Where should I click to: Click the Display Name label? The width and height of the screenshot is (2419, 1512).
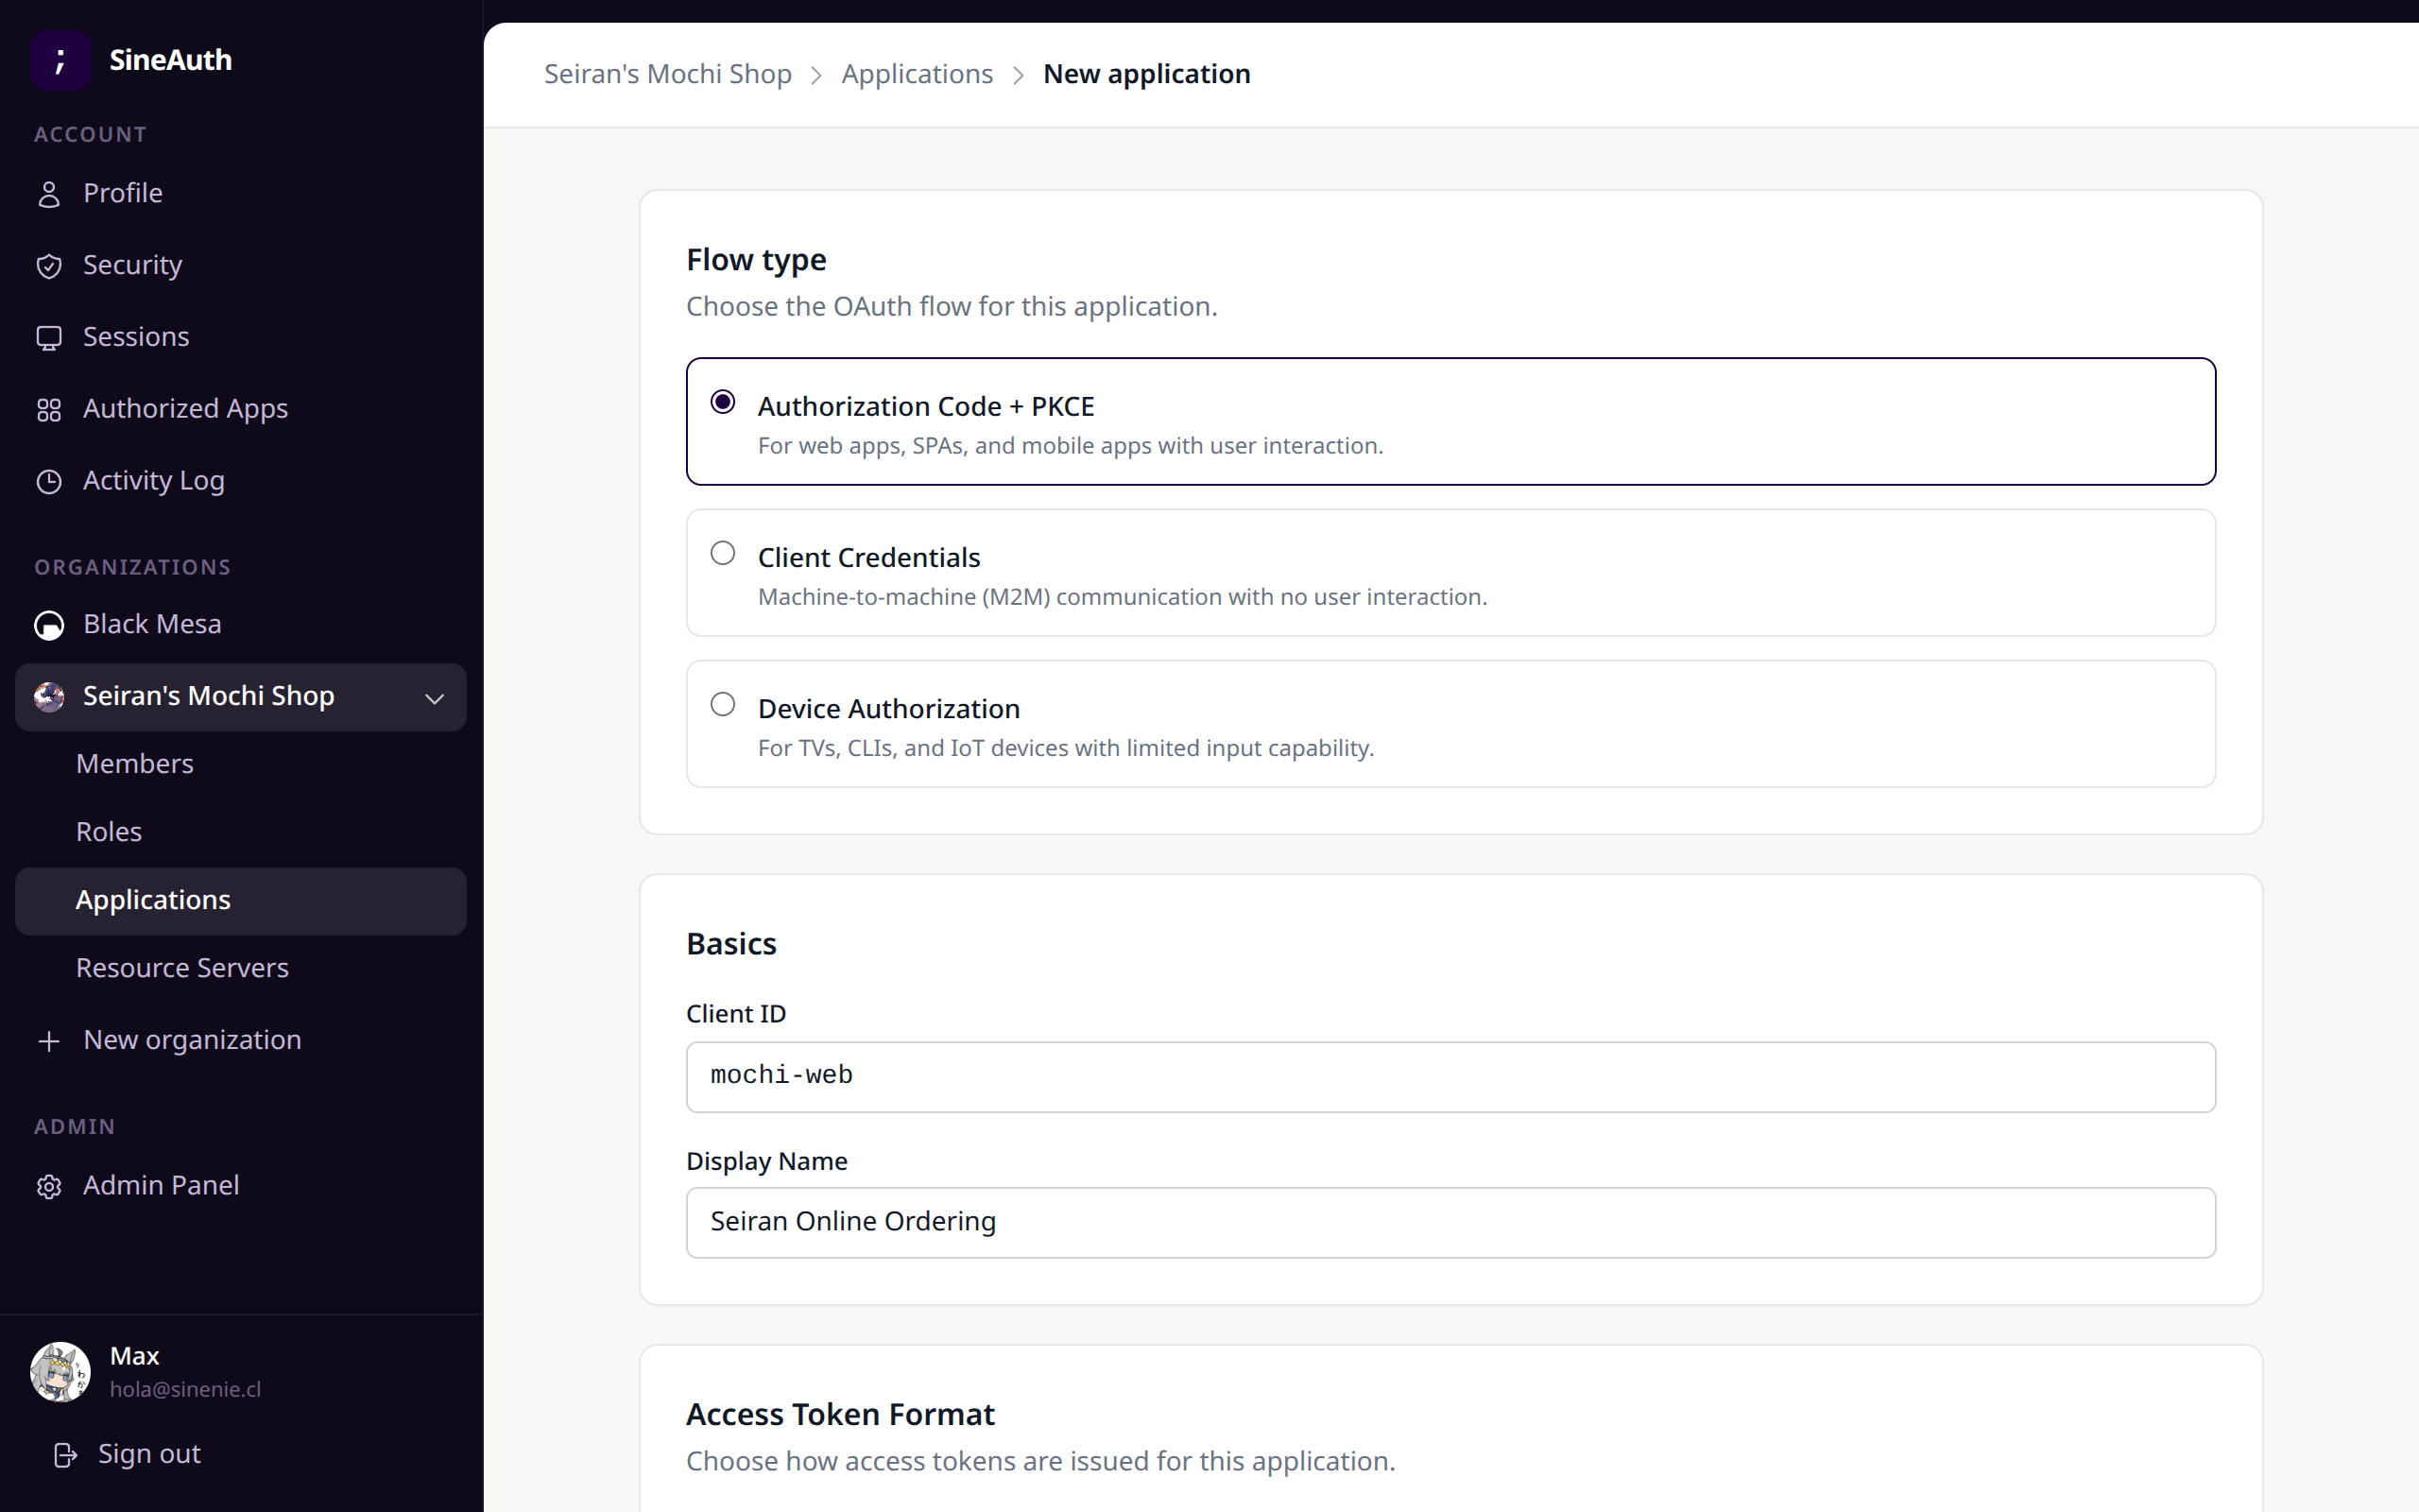(x=766, y=1161)
